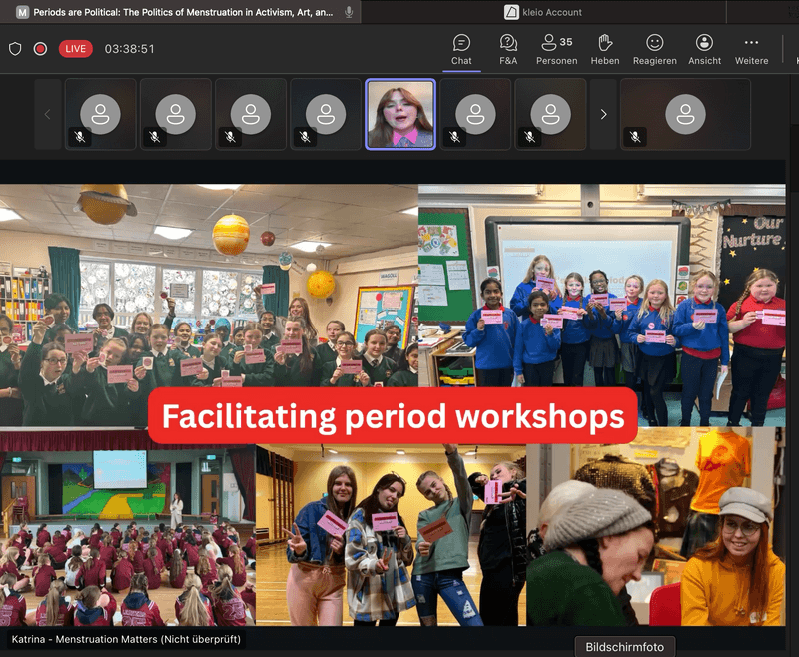Open the F&A questions panel
Image resolution: width=799 pixels, height=657 pixels.
[508, 49]
